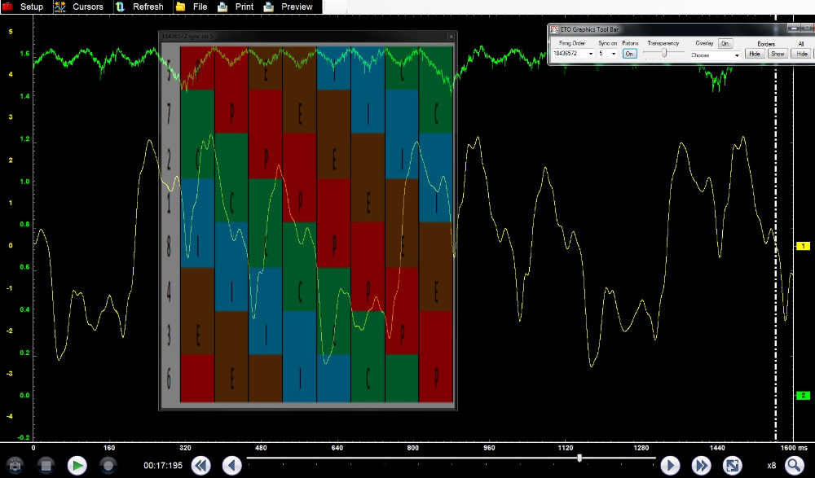Click the fast forward double-arrow button
This screenshot has height=478, width=815.
coord(701,465)
